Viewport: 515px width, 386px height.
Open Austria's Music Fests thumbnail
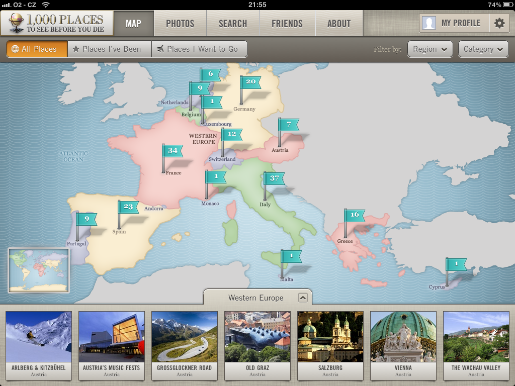(x=112, y=346)
